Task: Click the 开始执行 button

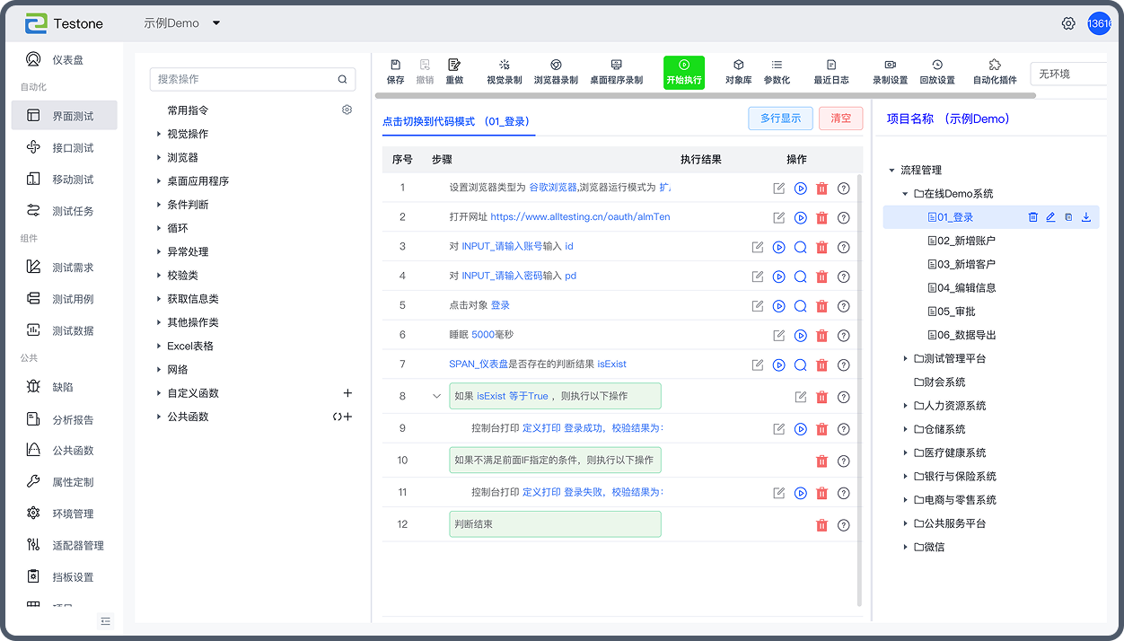Action: (684, 72)
